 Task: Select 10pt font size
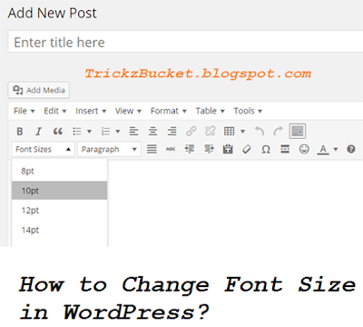(x=59, y=191)
